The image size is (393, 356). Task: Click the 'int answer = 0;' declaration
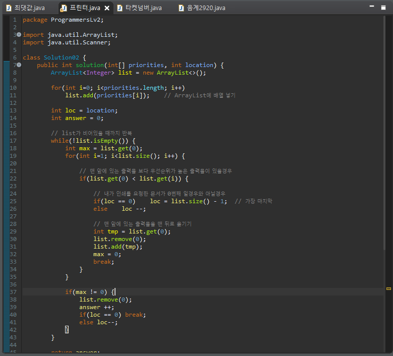tap(77, 118)
